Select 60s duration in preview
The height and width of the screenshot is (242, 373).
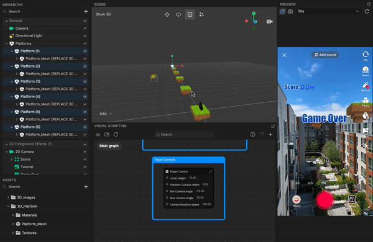pyautogui.click(x=310, y=183)
